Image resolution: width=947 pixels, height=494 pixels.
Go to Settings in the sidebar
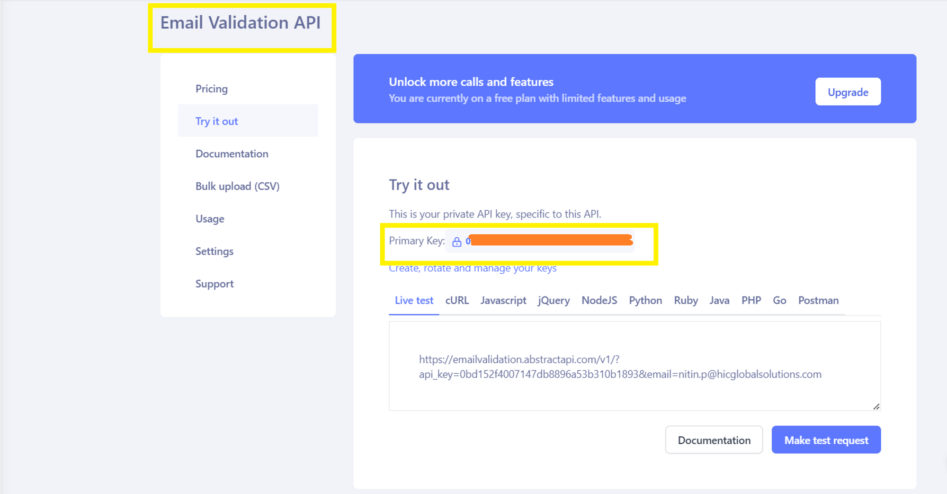point(214,251)
